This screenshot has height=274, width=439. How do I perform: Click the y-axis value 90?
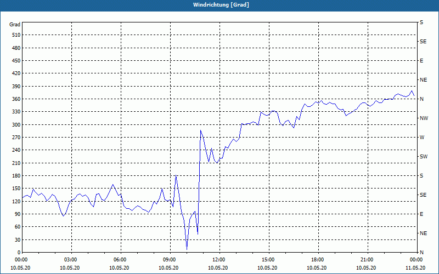(18, 214)
